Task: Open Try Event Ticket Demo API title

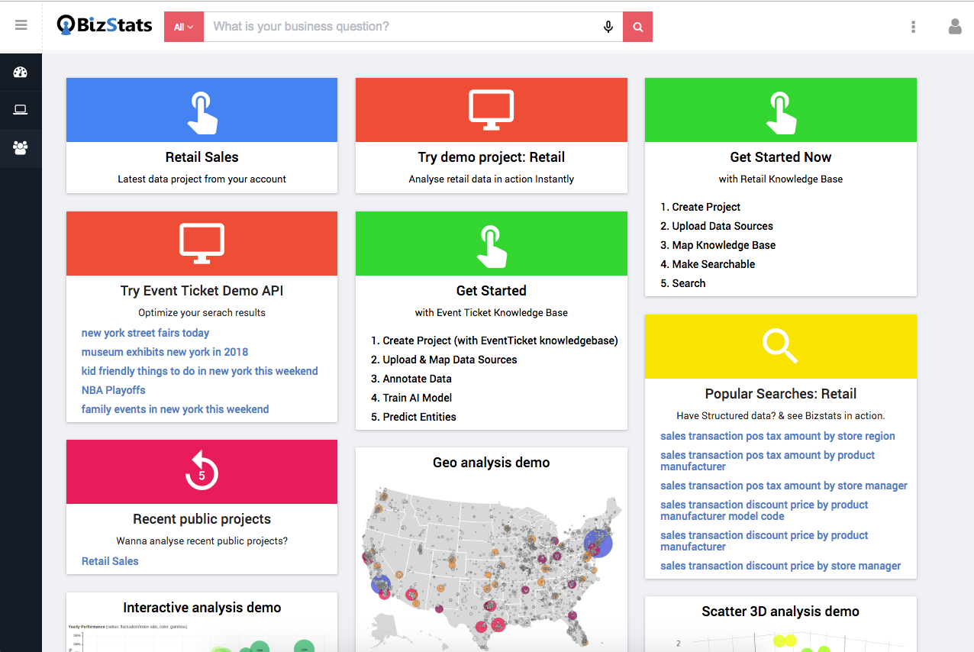Action: click(x=202, y=291)
